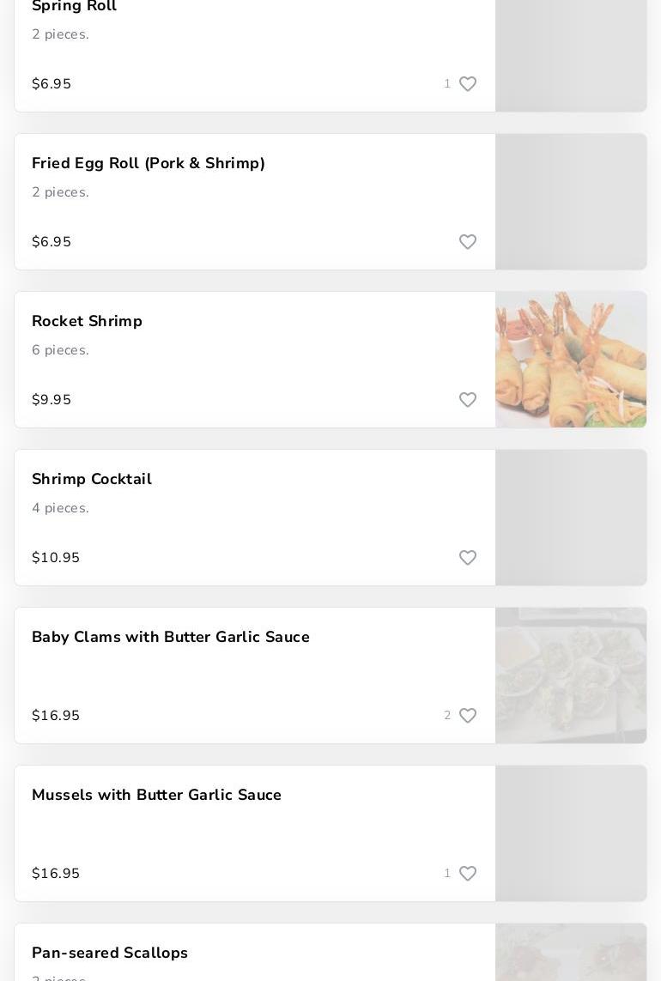
Task: Tap heart icon for Fried Egg Roll
Action: click(468, 242)
